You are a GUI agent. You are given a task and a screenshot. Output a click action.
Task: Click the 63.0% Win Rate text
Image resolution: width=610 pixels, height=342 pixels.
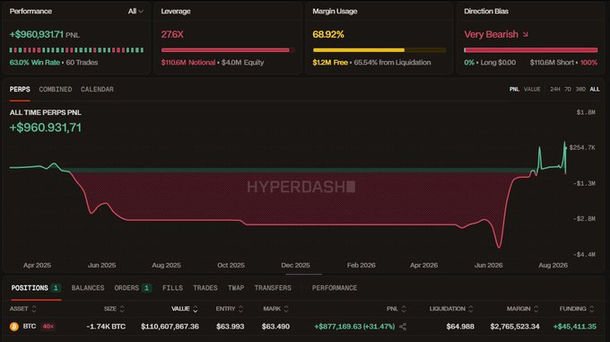(35, 63)
